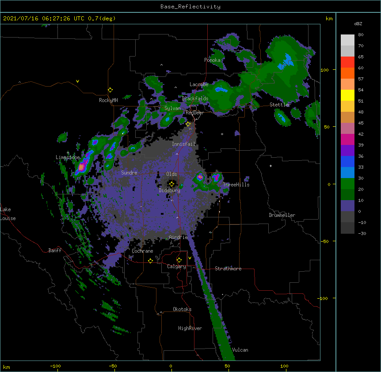
Task: Click the Limestone label
Action: (68, 157)
